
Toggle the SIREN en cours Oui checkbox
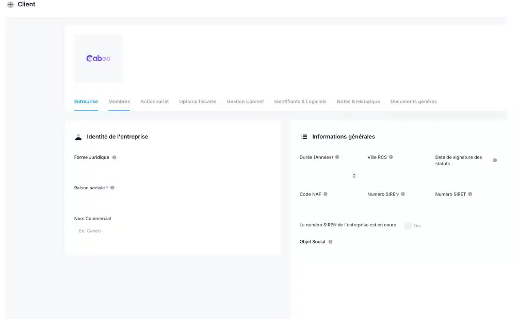408,225
